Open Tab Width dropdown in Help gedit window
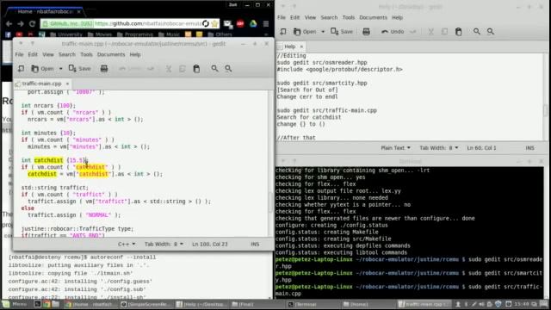The width and height of the screenshot is (551, 310). pos(439,148)
